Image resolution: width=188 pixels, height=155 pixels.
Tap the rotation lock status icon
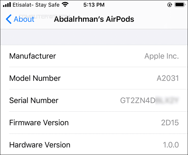[170, 5]
